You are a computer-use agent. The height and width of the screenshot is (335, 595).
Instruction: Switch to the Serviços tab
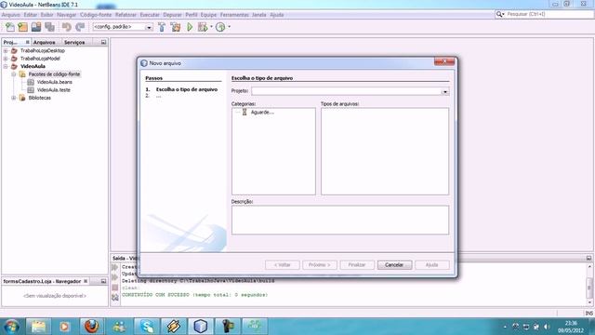74,42
